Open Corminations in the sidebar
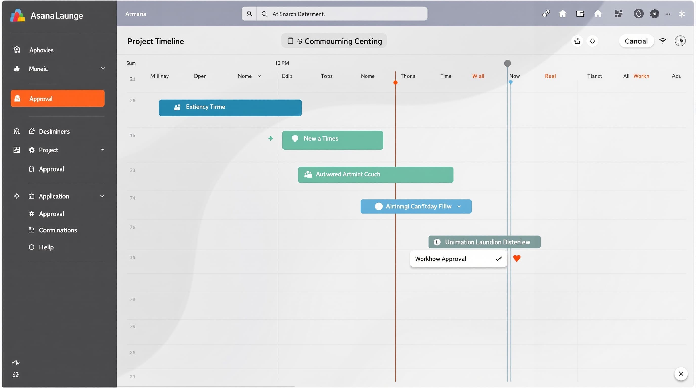696x388 pixels. pos(58,230)
